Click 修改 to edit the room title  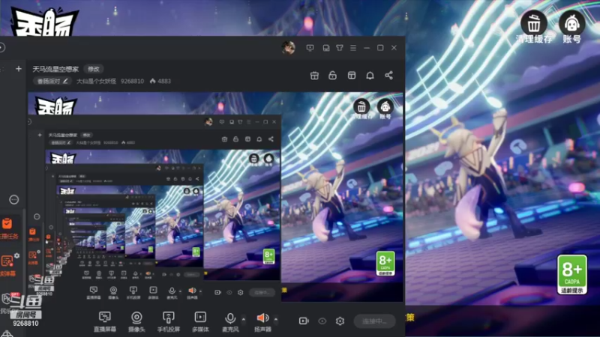(x=94, y=69)
